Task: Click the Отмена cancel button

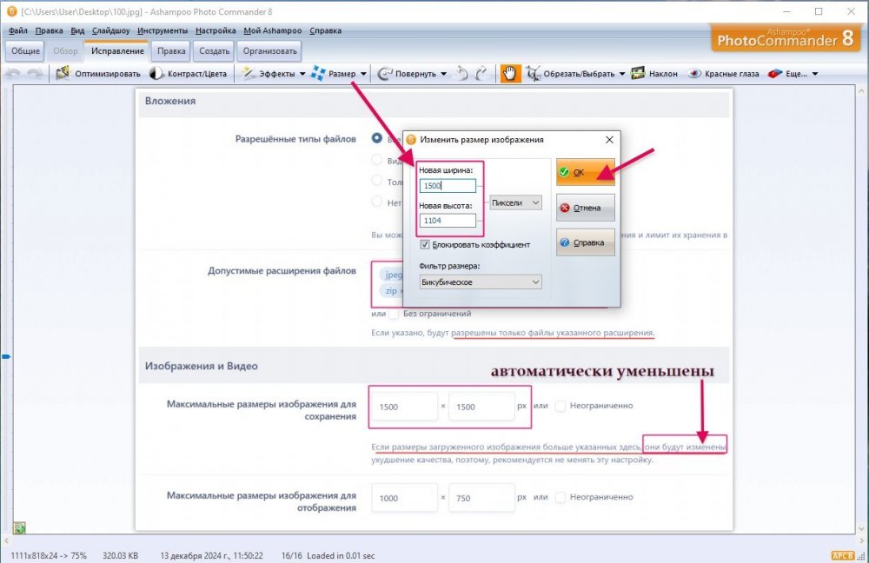Action: pos(585,208)
